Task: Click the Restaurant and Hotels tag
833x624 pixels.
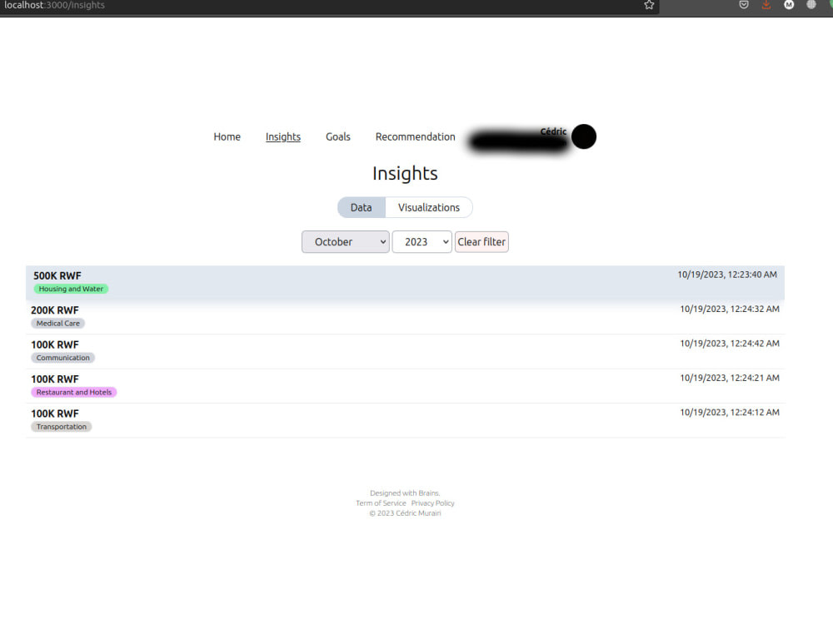Action: (x=74, y=392)
